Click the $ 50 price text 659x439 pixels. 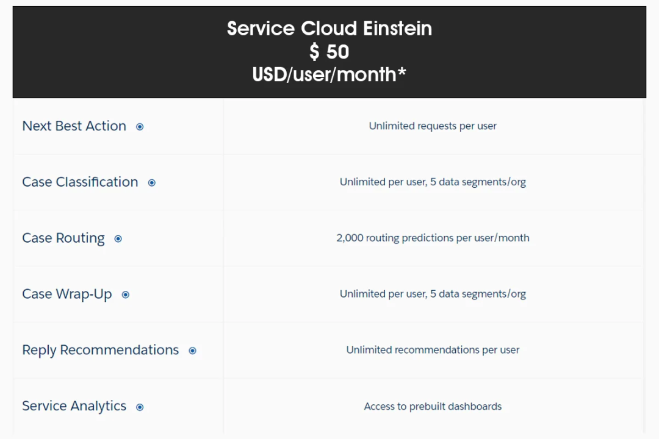tap(329, 52)
